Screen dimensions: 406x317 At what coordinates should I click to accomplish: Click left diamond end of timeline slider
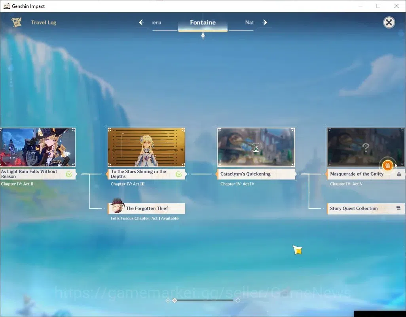[168, 300]
